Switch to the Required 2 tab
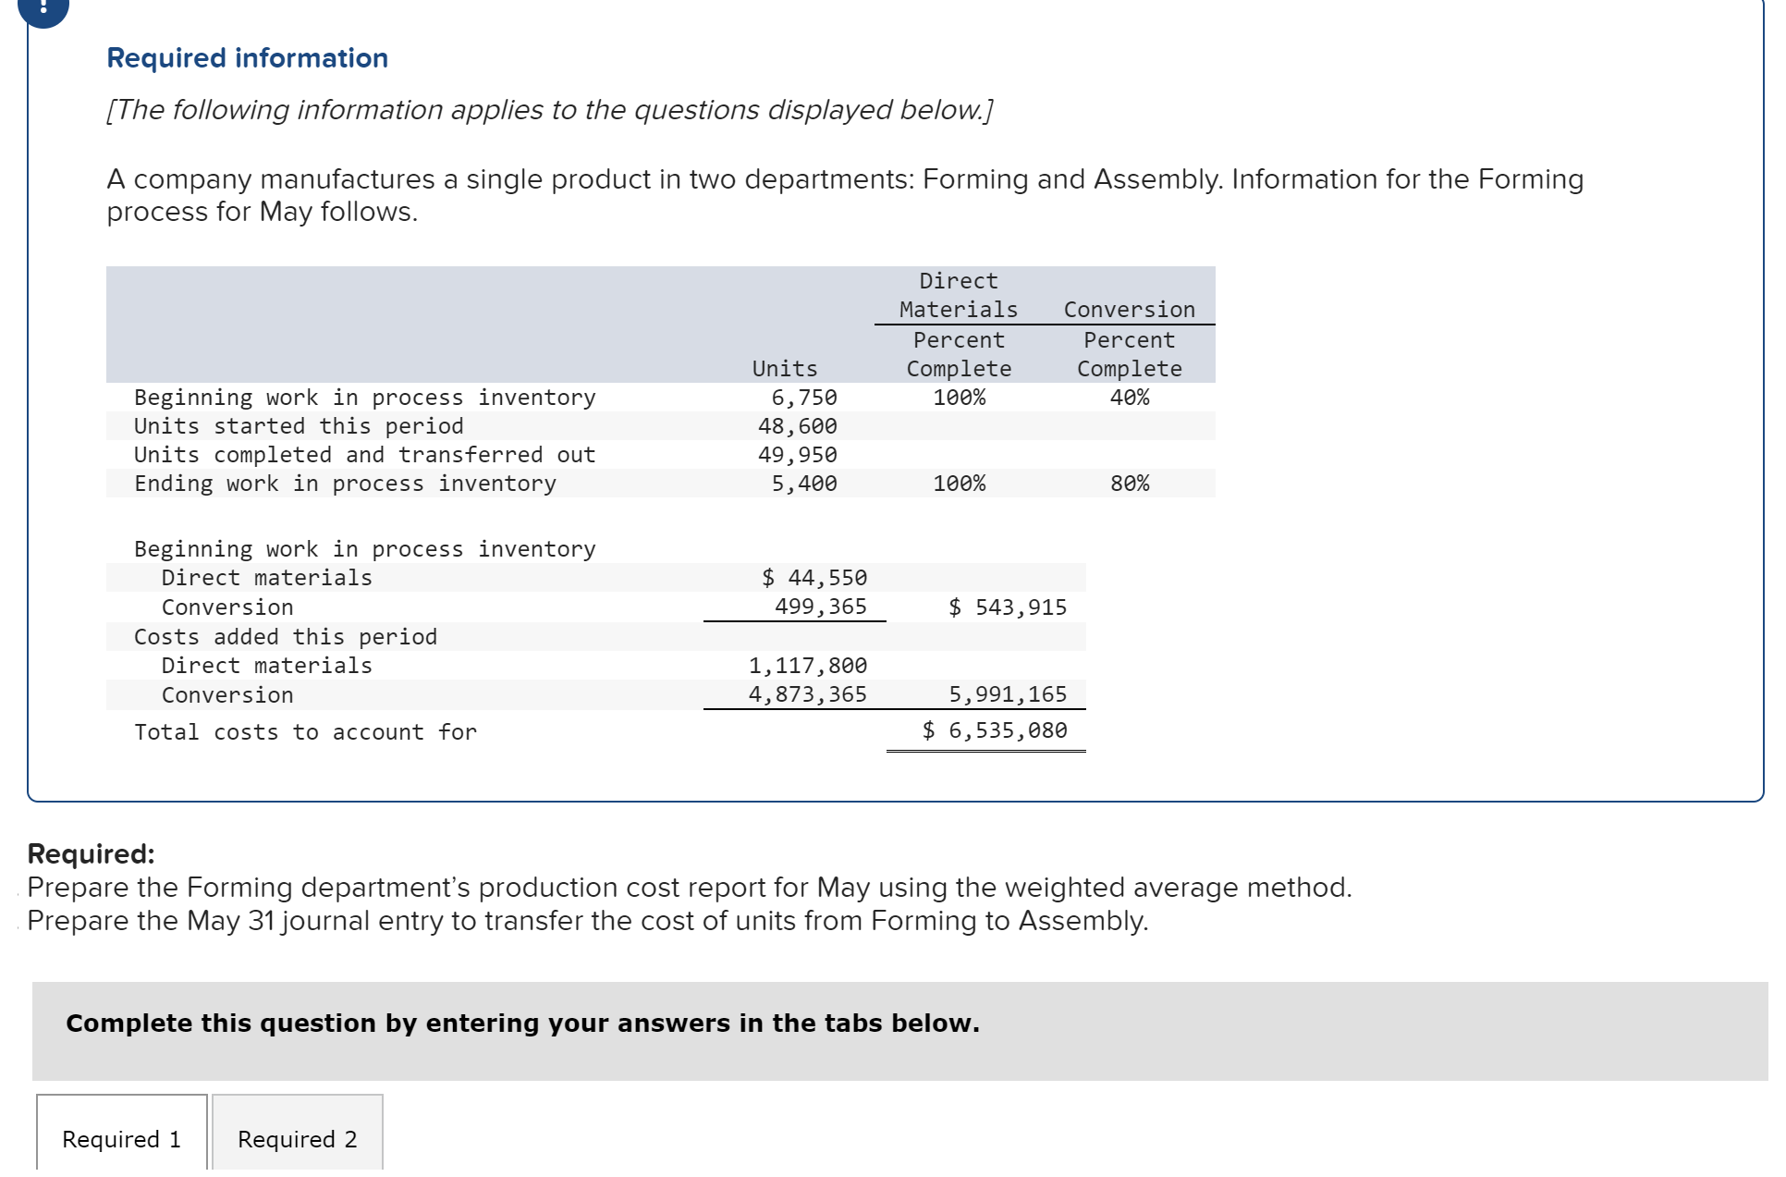The height and width of the screenshot is (1177, 1786). point(297,1139)
